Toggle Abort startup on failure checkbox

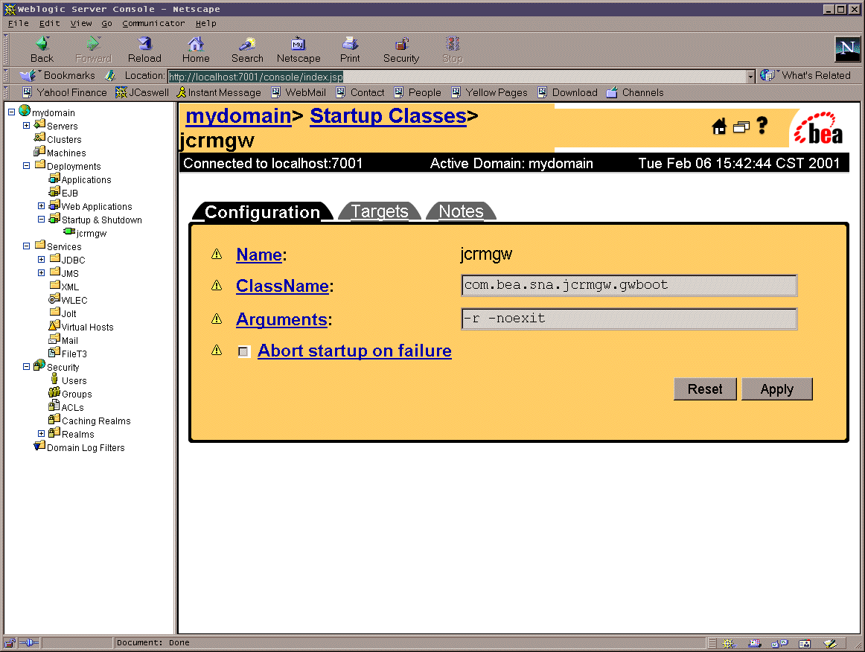point(243,351)
